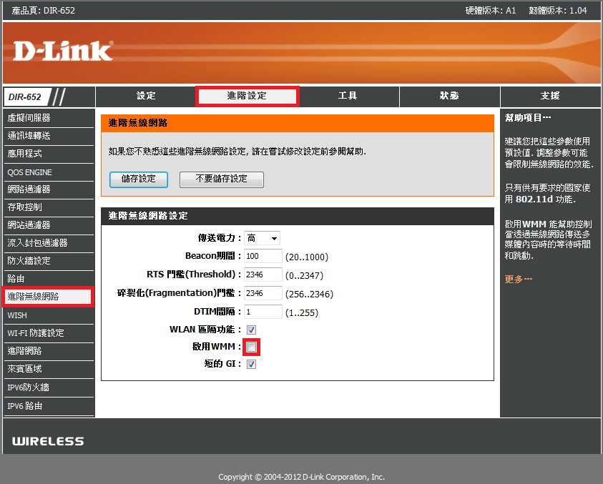Click the 幫助項目 heading
Screen dimensions: 603x484
(528, 118)
